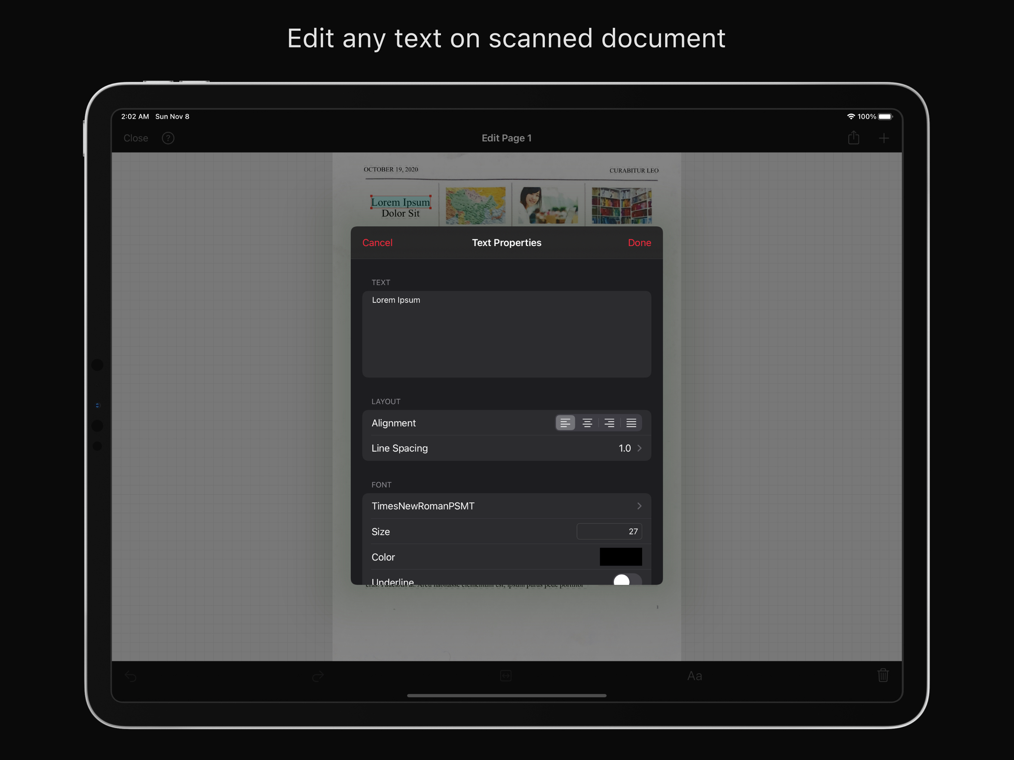
Task: Tap the center bottom toolbar text box icon
Action: [506, 676]
